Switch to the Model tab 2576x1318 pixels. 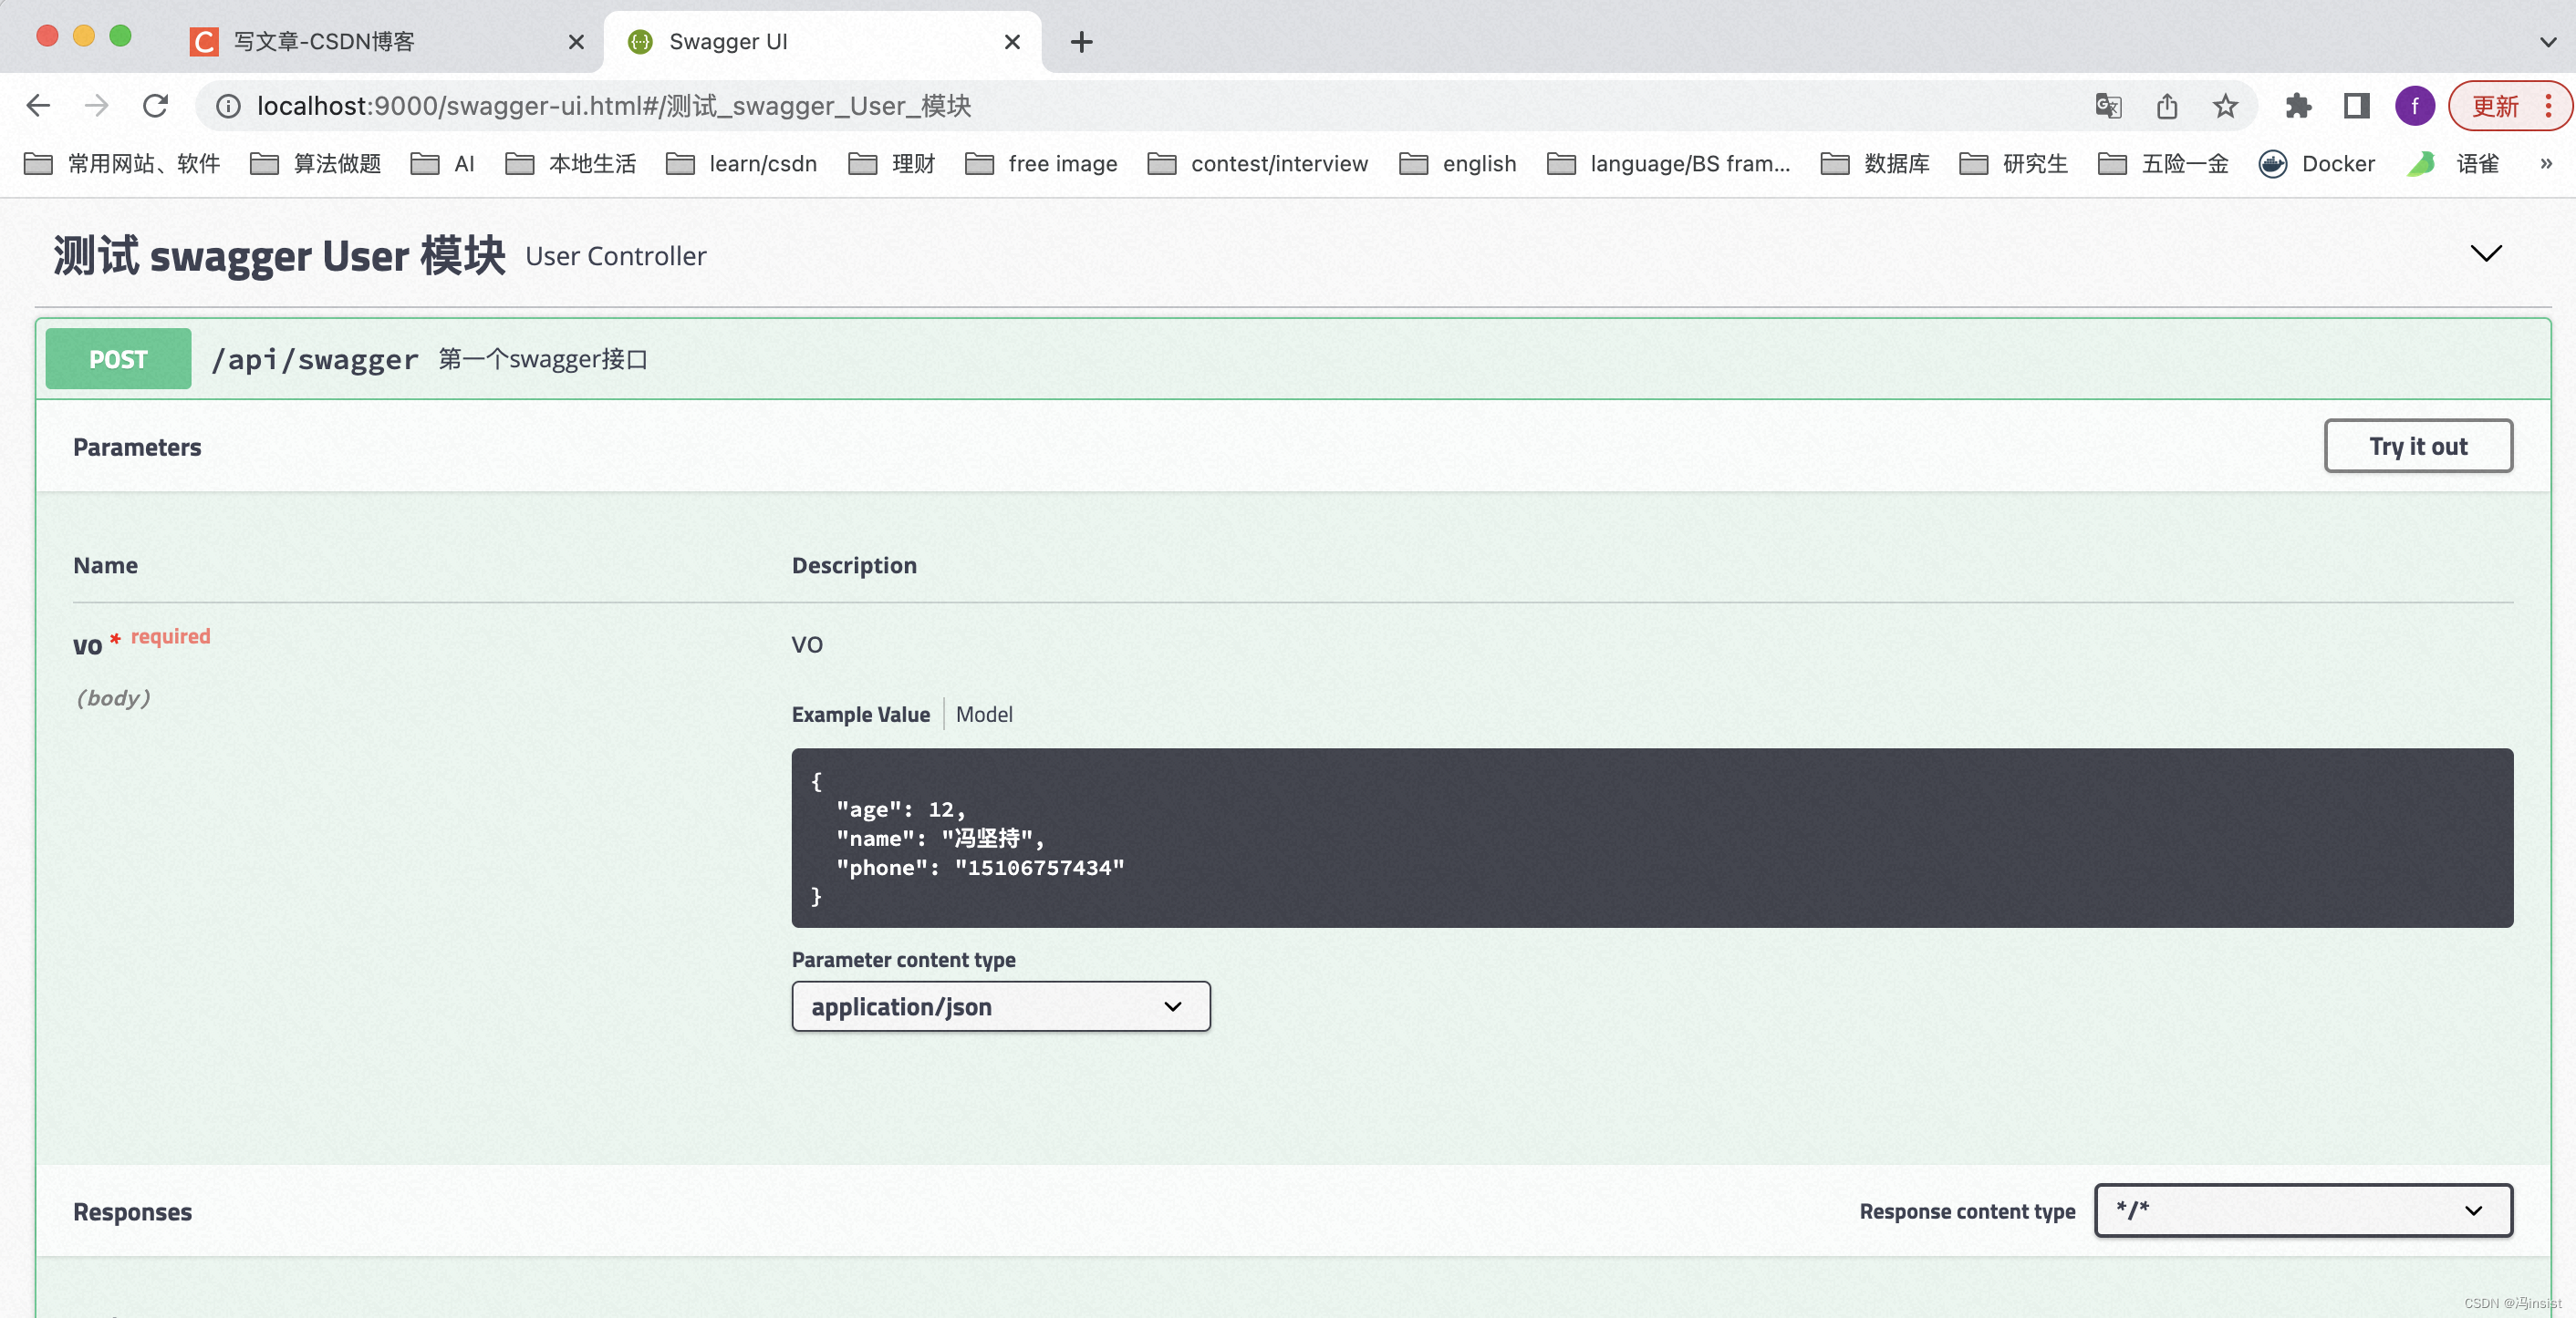click(x=984, y=715)
